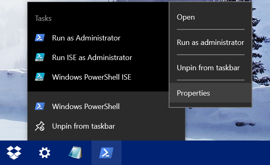Select Unpin from taskbar in context menu

211,68
